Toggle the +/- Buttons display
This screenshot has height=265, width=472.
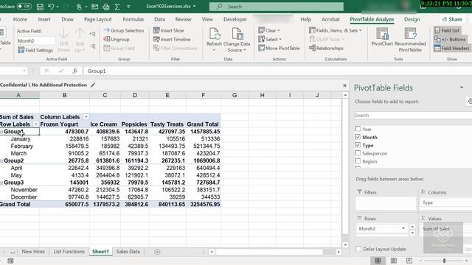coord(450,39)
